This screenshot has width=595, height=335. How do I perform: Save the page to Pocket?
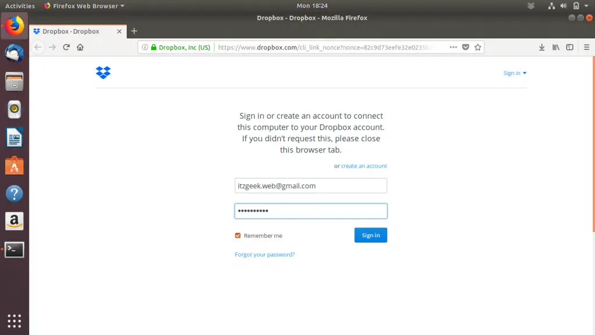(465, 47)
